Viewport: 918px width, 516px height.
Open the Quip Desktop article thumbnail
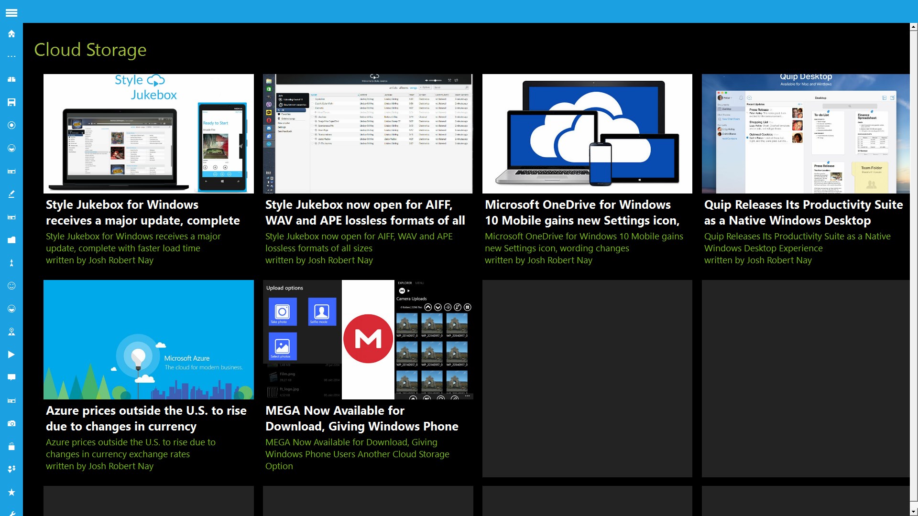click(805, 134)
